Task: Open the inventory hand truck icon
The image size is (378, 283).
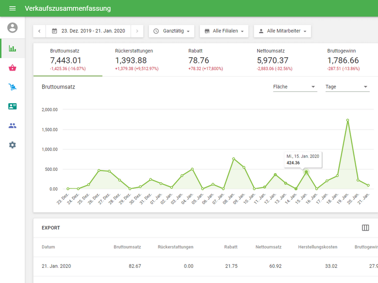Action: [x=12, y=87]
